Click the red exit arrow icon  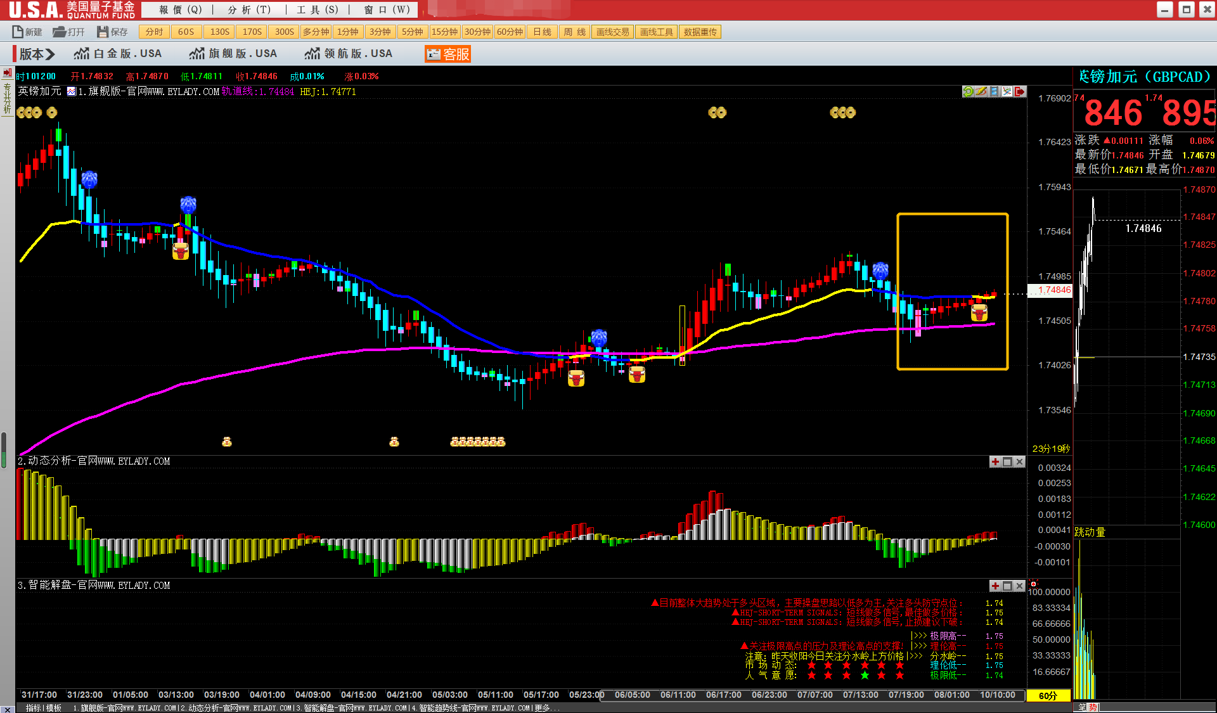coord(1020,91)
